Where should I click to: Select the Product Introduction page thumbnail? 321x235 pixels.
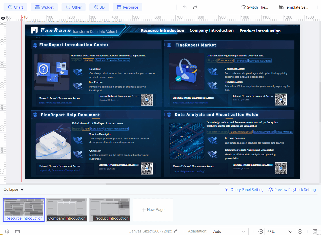pos(110,210)
